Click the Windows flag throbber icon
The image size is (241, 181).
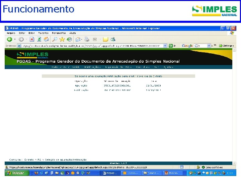coord(232,33)
